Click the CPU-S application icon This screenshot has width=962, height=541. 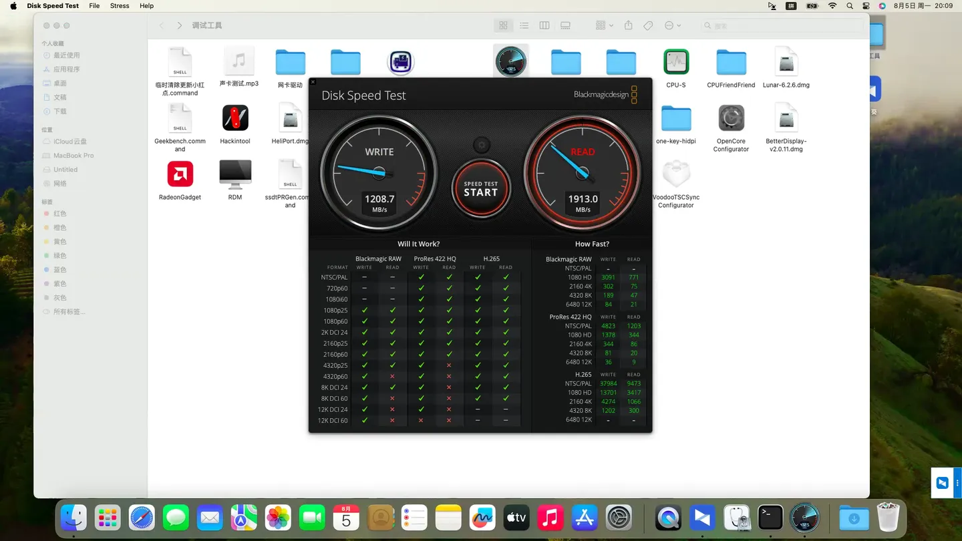(x=676, y=62)
